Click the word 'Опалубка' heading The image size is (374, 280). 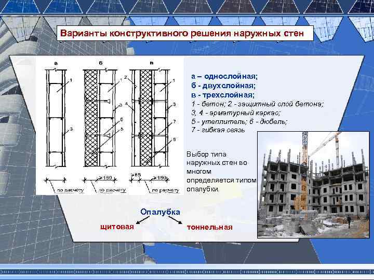[x=160, y=212]
